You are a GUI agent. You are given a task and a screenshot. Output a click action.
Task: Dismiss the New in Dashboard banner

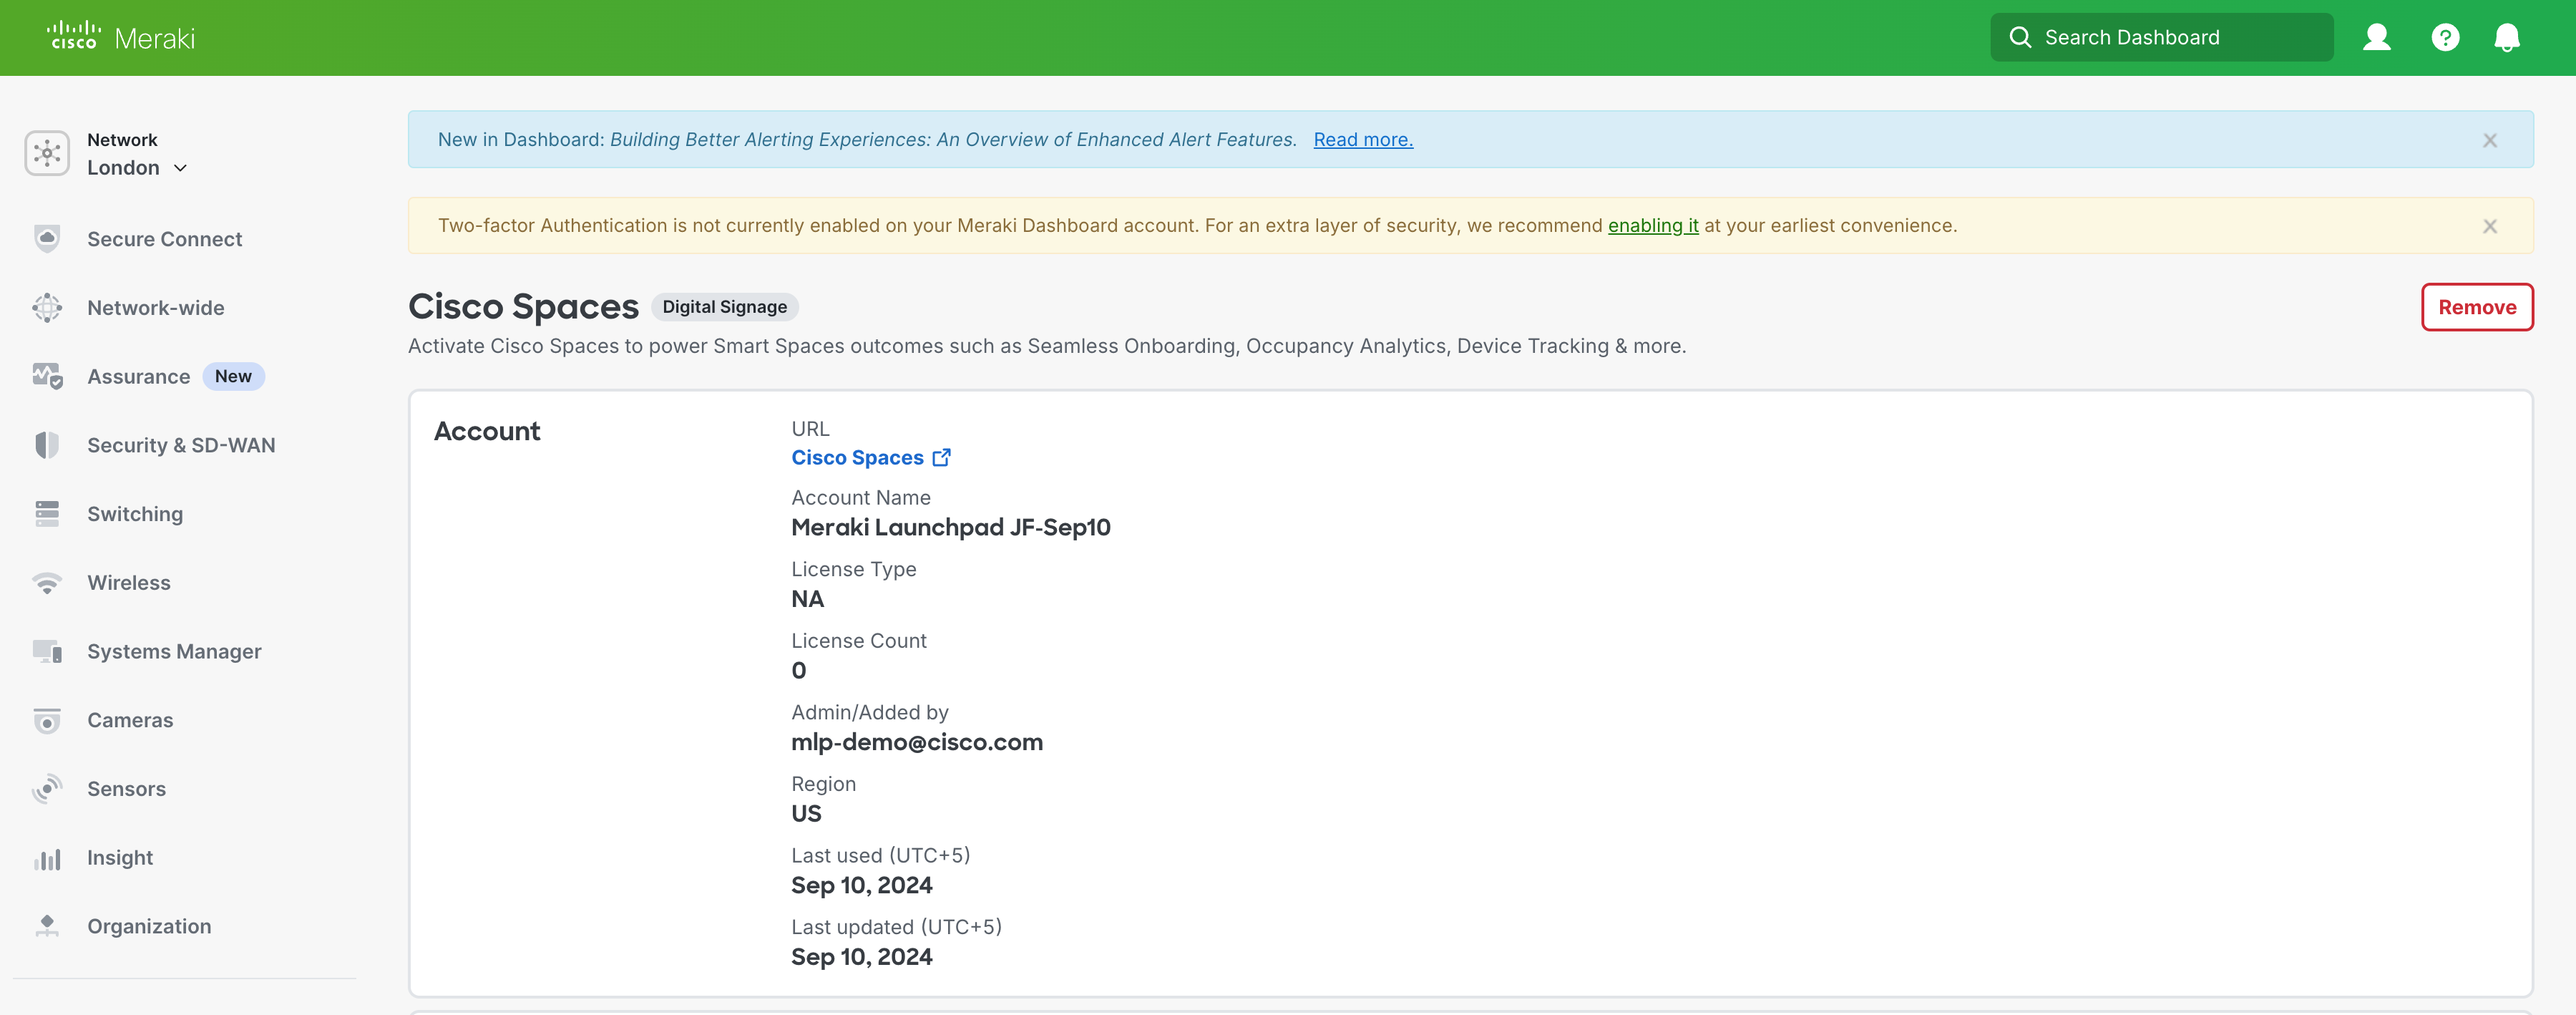click(2489, 140)
